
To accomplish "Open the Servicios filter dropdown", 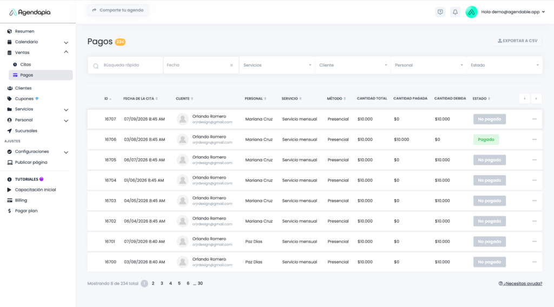I will click(x=276, y=65).
